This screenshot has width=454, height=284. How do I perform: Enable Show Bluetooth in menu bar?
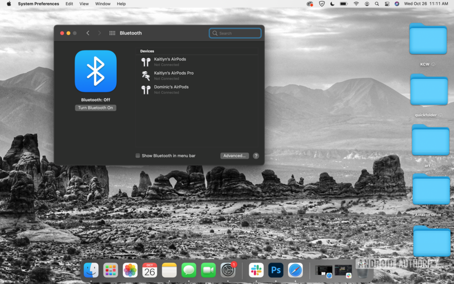pos(138,155)
